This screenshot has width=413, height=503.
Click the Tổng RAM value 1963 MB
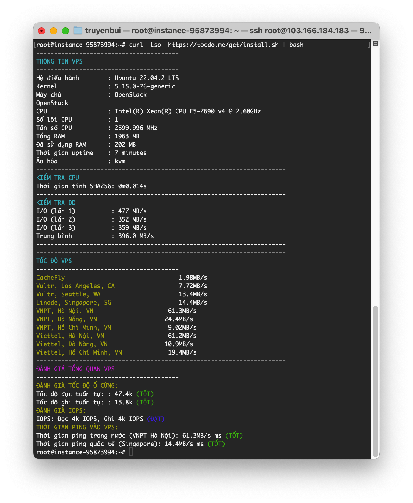pyautogui.click(x=127, y=136)
